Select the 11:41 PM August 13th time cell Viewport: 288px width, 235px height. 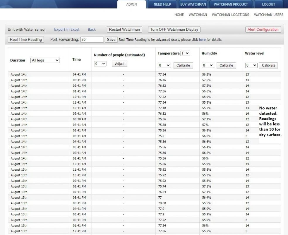[79, 170]
